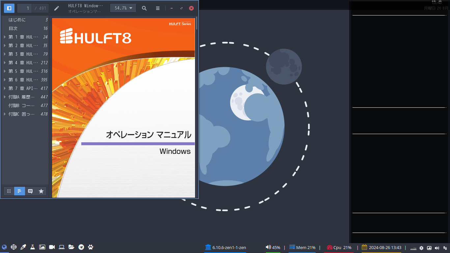Expand the 第 5 章 outline entry
The height and width of the screenshot is (253, 450).
point(5,71)
